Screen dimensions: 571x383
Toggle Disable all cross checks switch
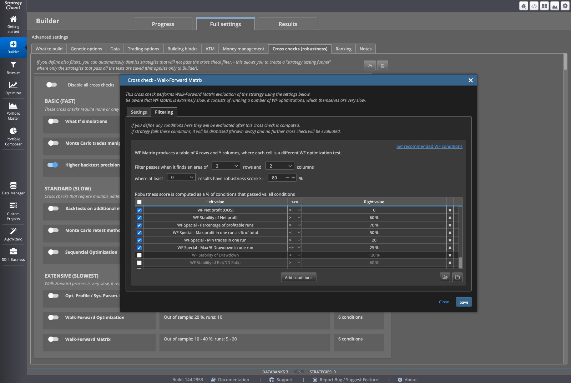(x=52, y=85)
